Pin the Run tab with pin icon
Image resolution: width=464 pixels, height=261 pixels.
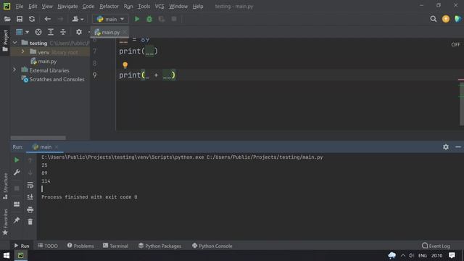[17, 220]
